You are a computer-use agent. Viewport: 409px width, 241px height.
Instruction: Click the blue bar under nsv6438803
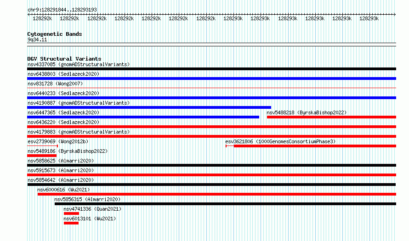(211, 78)
